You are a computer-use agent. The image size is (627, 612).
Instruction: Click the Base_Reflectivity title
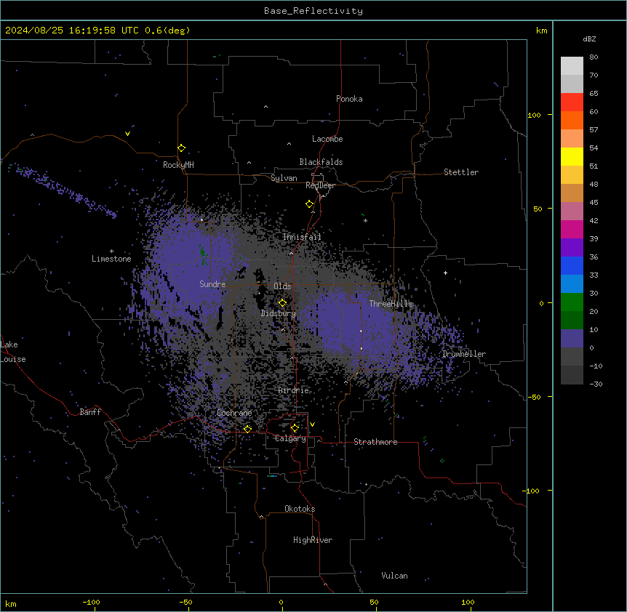(x=313, y=11)
